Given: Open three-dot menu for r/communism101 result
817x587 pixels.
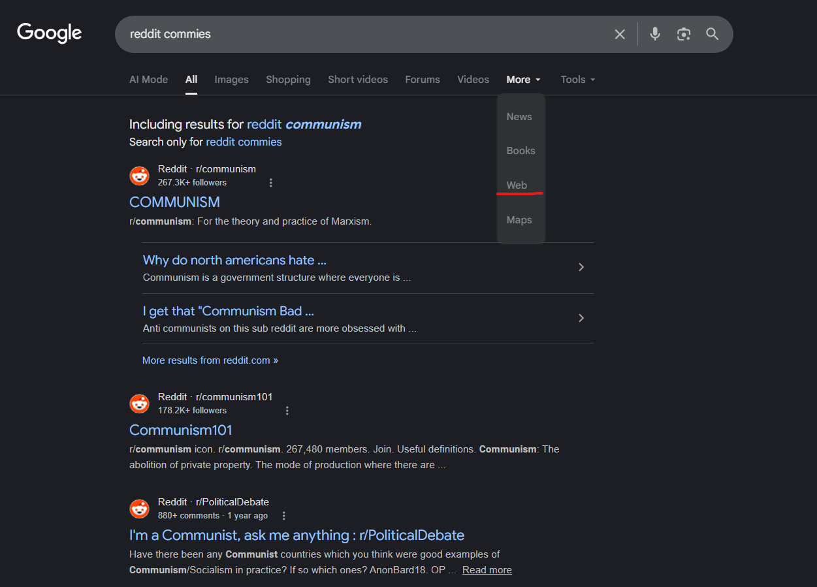Looking at the screenshot, I should tap(287, 411).
